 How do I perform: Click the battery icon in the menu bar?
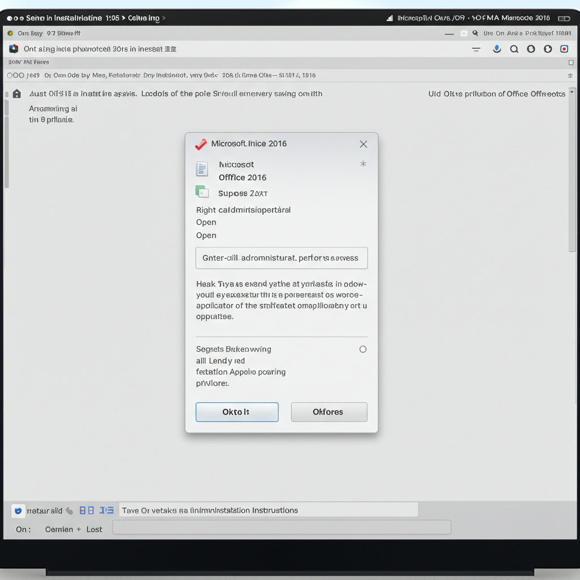click(564, 19)
